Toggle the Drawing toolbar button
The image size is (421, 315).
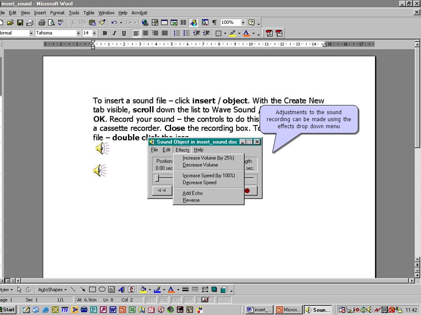[193, 22]
